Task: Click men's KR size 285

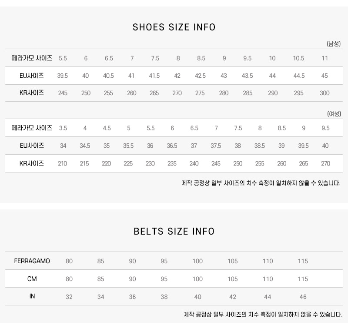Action: [x=248, y=93]
